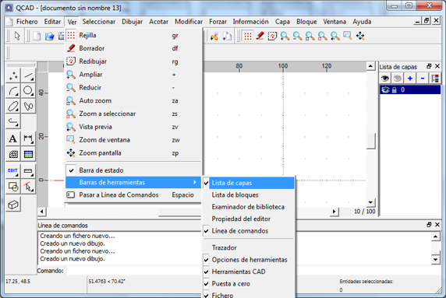This screenshot has height=298, width=446.
Task: Open the selection tools icon
Action: click(28, 187)
